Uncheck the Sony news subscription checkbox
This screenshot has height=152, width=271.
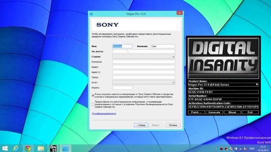tap(93, 95)
